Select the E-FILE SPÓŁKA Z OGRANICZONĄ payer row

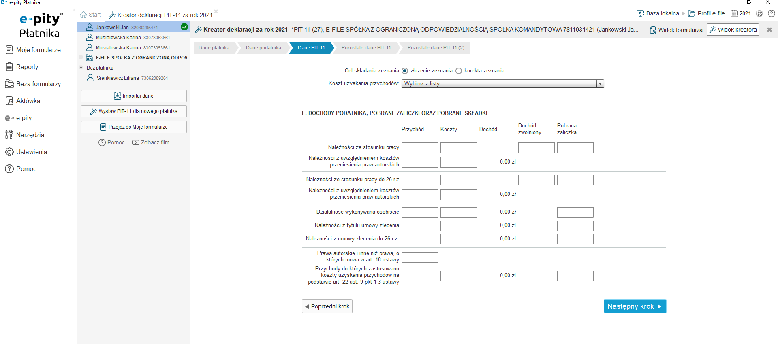(x=134, y=57)
